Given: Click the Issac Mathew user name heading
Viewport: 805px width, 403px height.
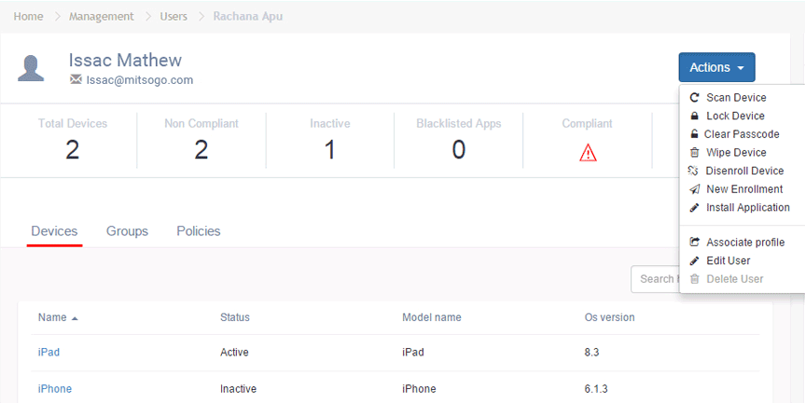Looking at the screenshot, I should click(125, 60).
